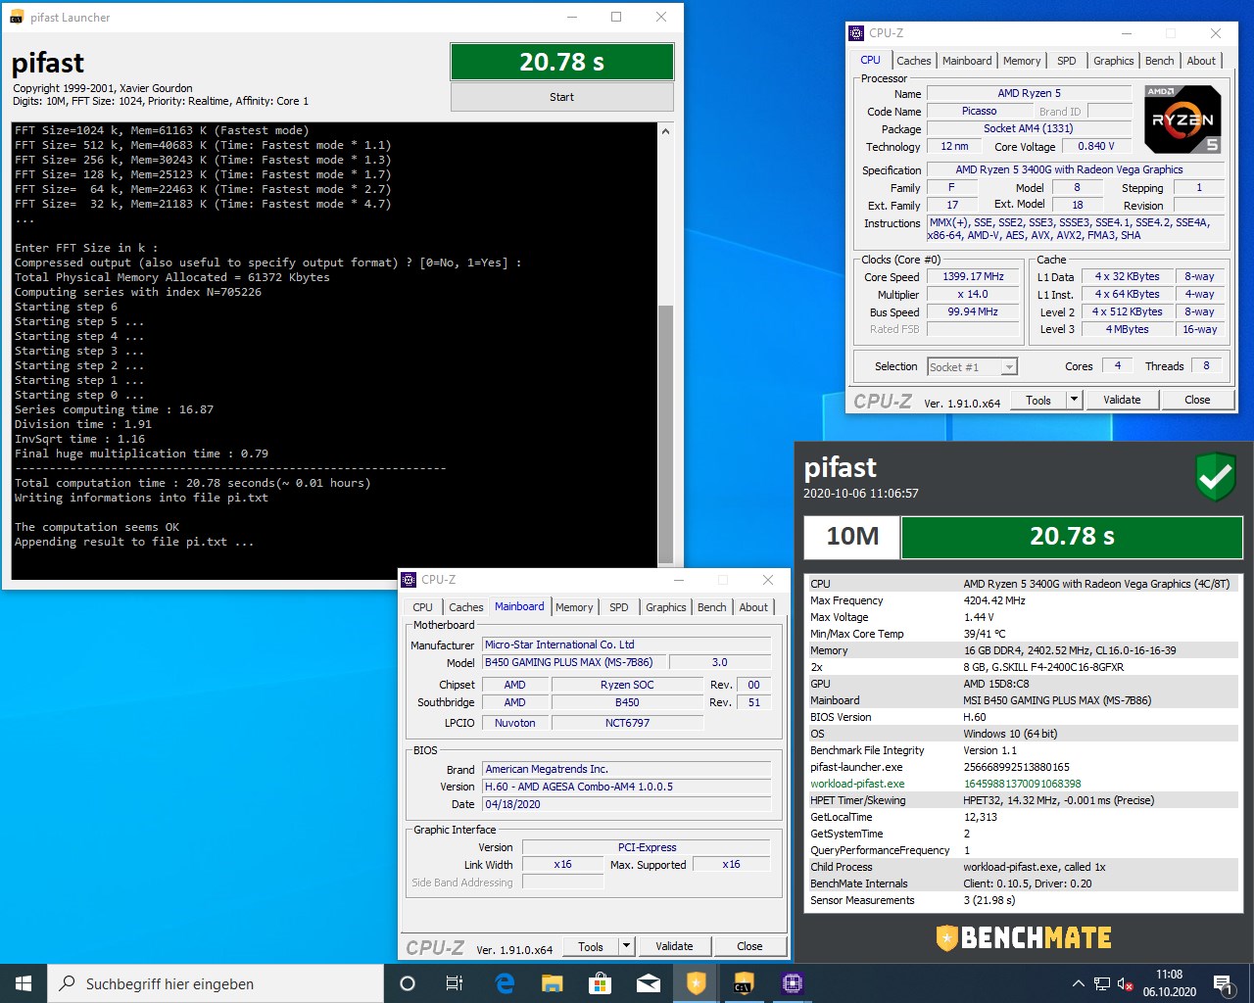Open the Caches tab in top CPU-Z window
The width and height of the screenshot is (1254, 1003).
913,61
